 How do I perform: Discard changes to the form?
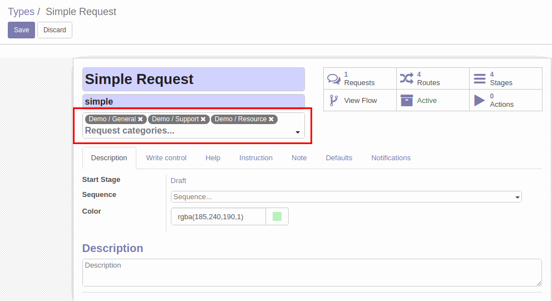click(x=55, y=30)
